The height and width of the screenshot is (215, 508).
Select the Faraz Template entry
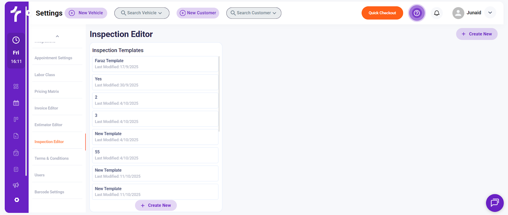click(x=155, y=64)
